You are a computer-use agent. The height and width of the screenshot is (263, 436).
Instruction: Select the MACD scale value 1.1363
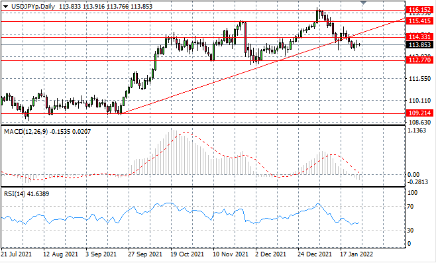pyautogui.click(x=417, y=131)
